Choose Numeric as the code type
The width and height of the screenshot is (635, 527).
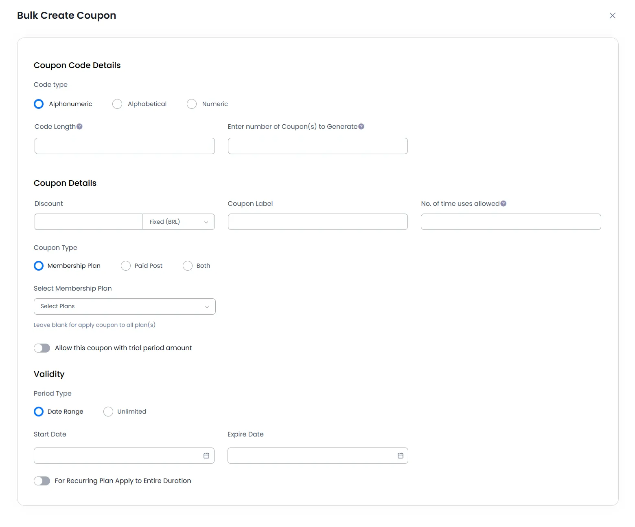tap(192, 104)
